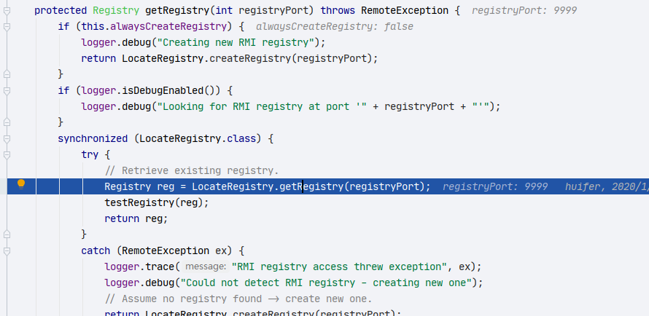649x316 pixels.
Task: Click fold end marker of isDebugEnabled block
Action: [x=7, y=122]
